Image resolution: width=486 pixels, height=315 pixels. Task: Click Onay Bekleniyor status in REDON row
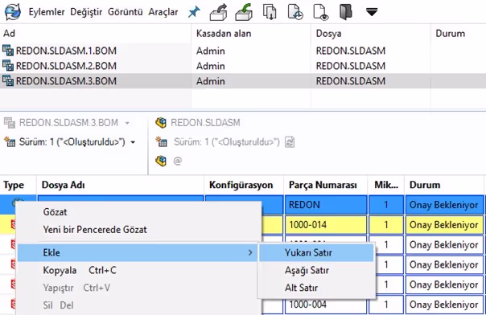444,205
